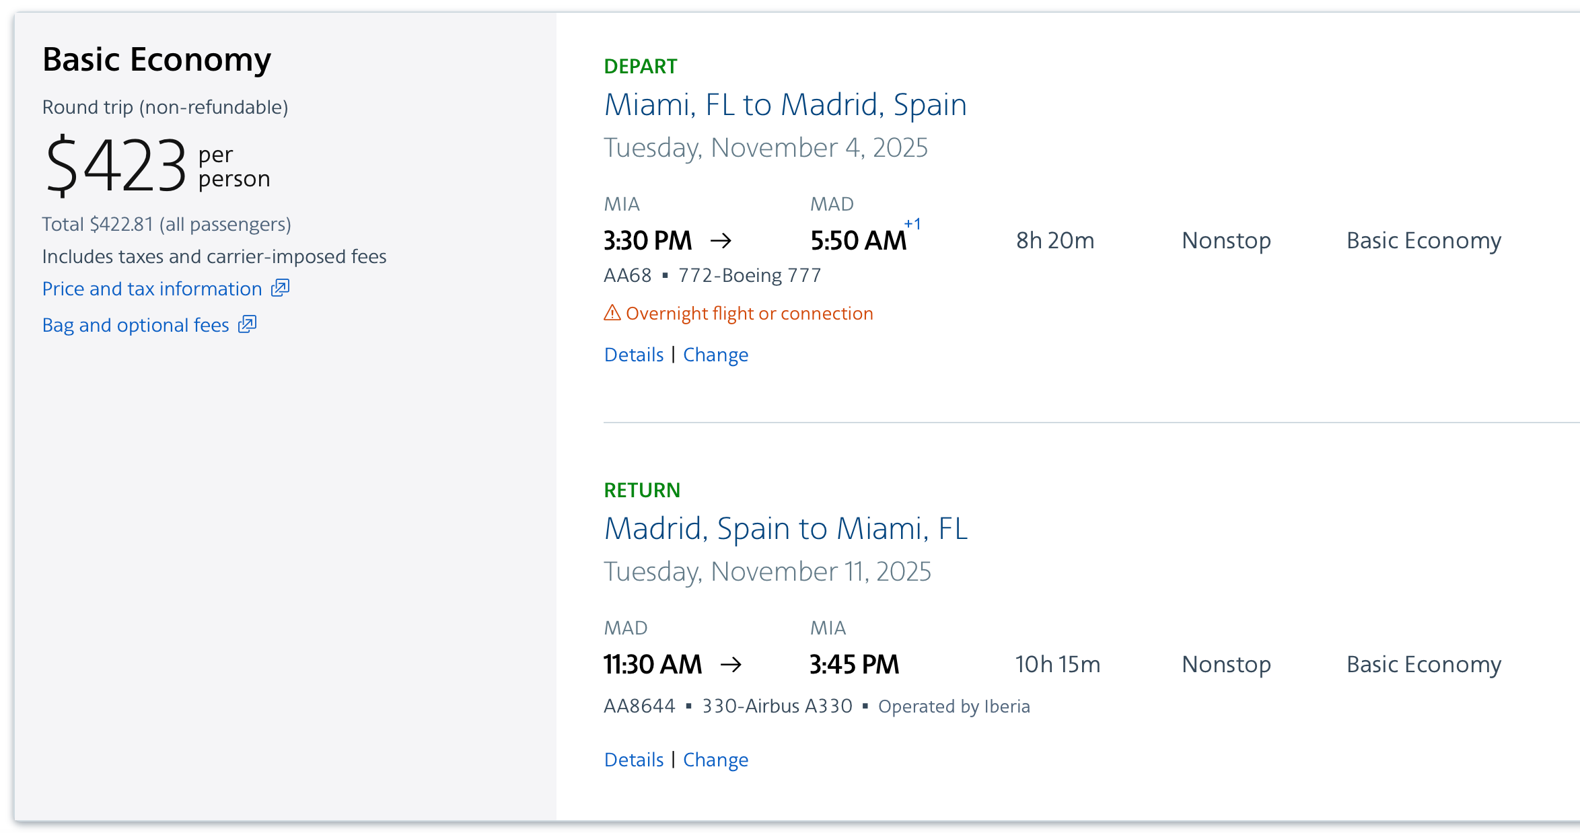Viewport: 1580px width, 833px height.
Task: Click the overnight flight warning triangle icon
Action: (612, 313)
